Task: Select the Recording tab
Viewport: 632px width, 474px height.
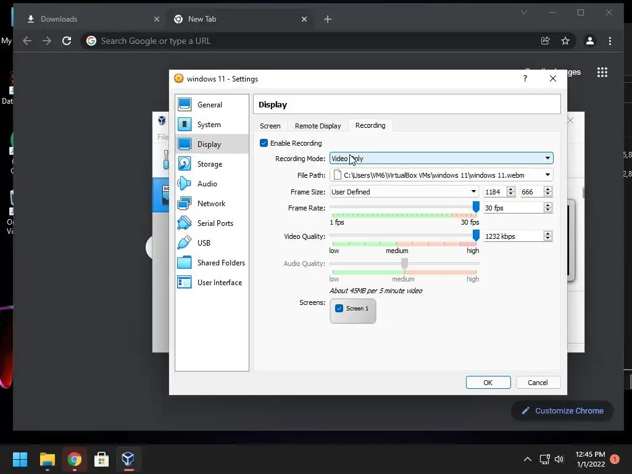Action: 370,125
